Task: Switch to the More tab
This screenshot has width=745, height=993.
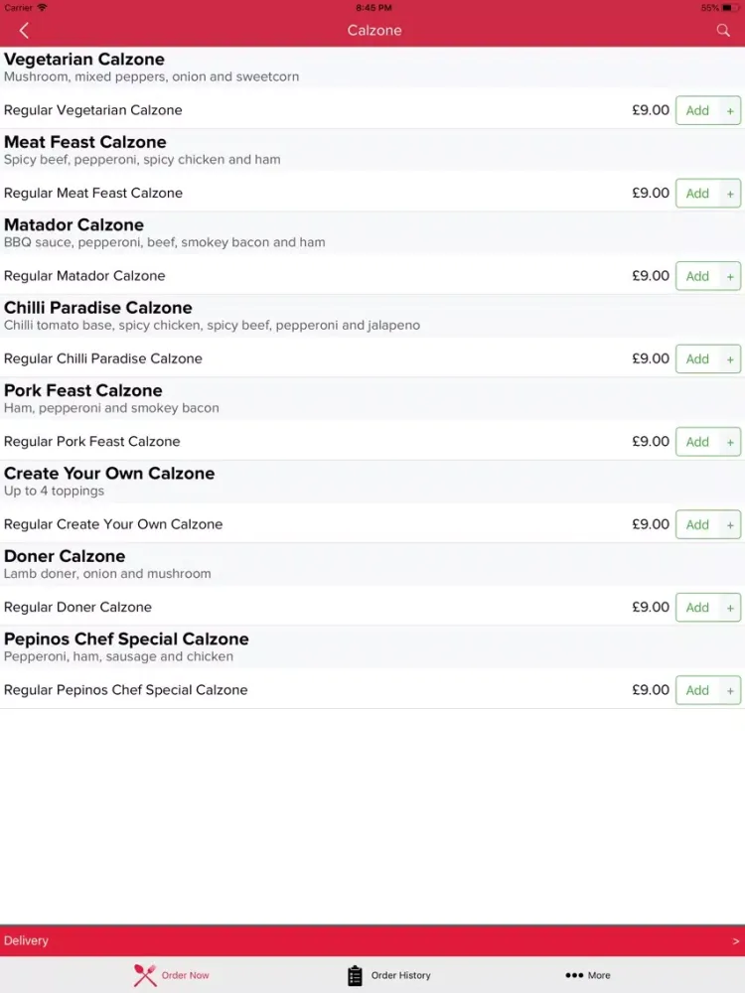Action: click(x=588, y=975)
